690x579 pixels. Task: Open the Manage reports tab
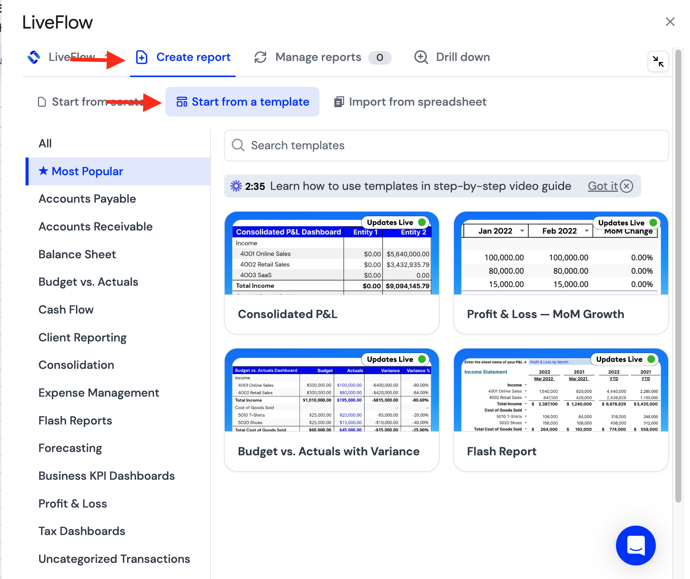[x=323, y=57]
